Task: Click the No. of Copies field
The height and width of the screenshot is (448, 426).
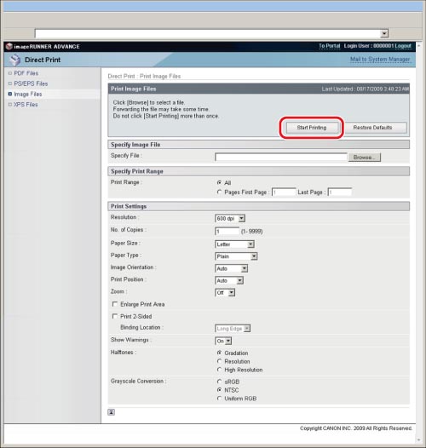Action: tap(227, 231)
